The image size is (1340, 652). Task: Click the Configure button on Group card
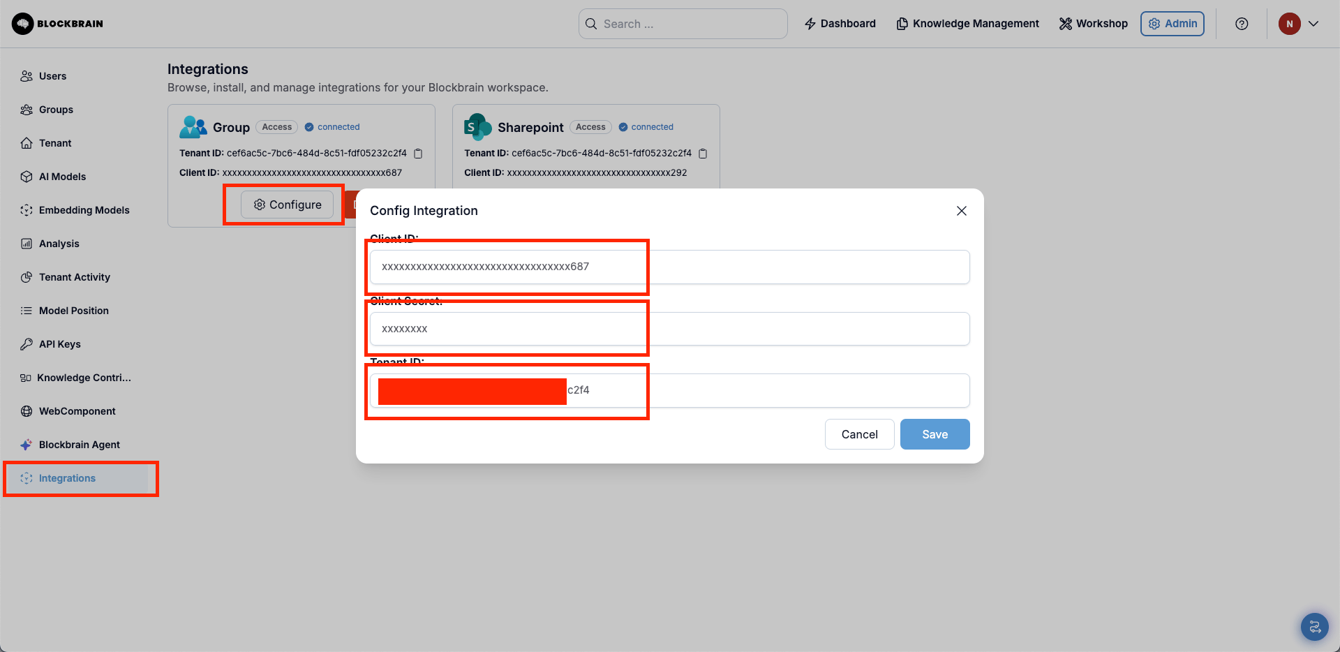[288, 205]
